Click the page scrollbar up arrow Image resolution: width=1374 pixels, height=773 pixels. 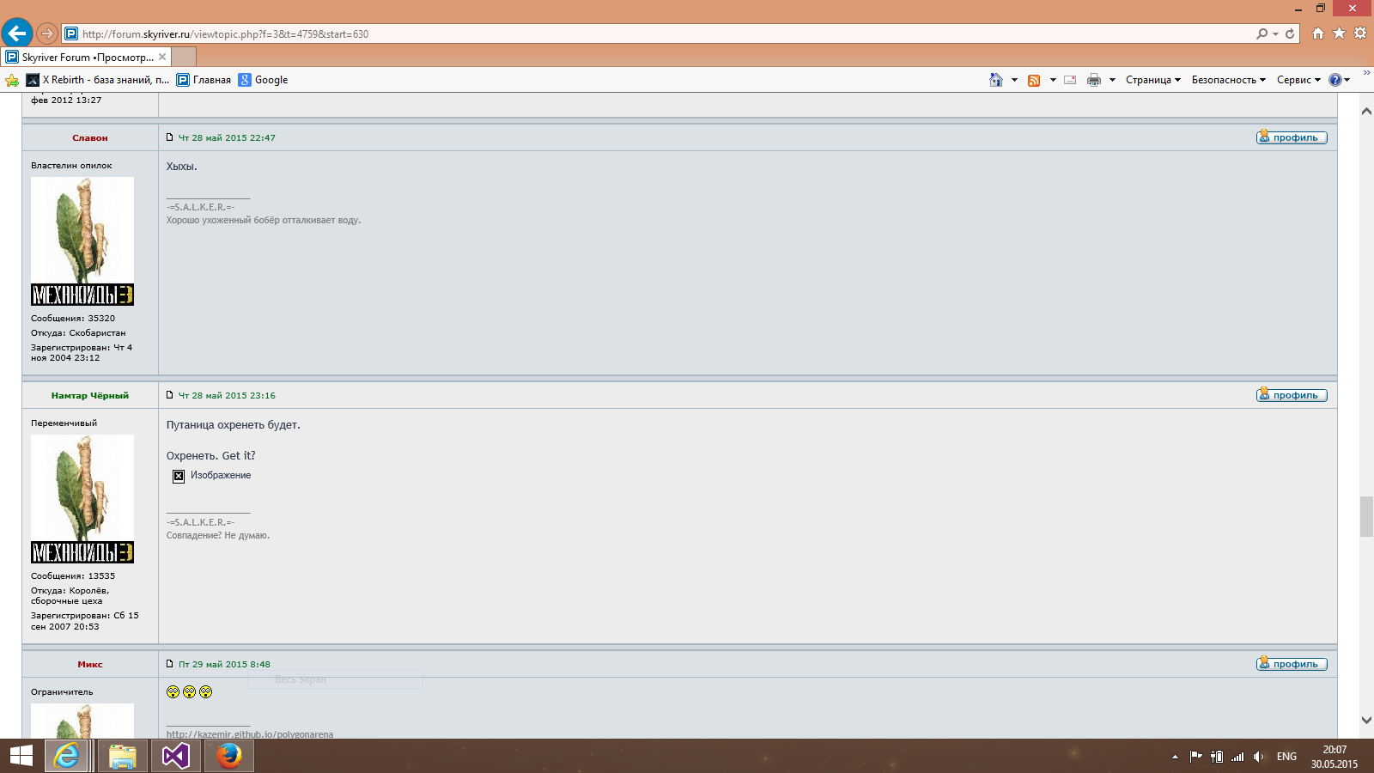pyautogui.click(x=1366, y=112)
